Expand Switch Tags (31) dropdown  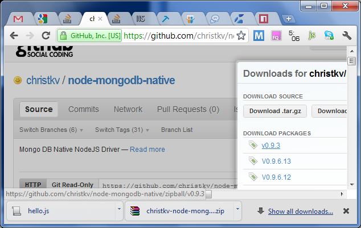[122, 130]
